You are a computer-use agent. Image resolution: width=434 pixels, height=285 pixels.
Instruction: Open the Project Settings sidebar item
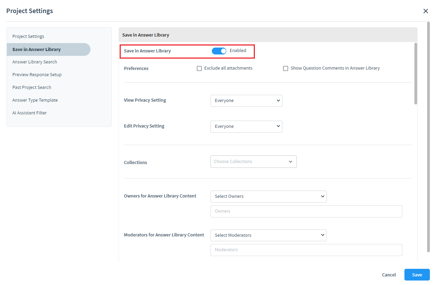(28, 37)
